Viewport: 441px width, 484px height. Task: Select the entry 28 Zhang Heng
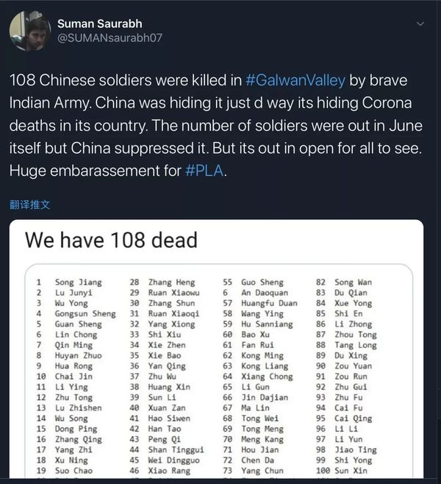(162, 282)
